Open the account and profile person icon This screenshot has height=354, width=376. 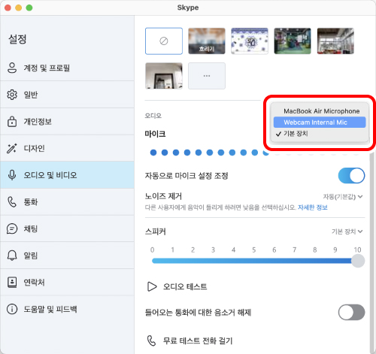[x=12, y=68]
